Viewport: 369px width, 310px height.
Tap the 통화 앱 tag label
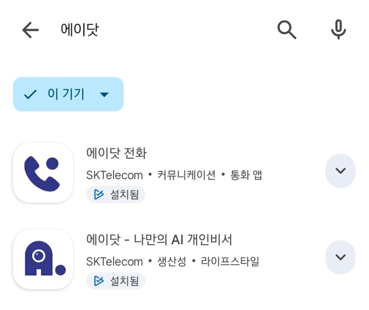click(x=246, y=175)
